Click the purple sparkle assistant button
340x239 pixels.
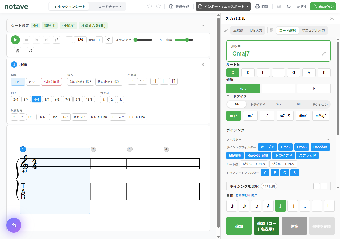coord(14,225)
